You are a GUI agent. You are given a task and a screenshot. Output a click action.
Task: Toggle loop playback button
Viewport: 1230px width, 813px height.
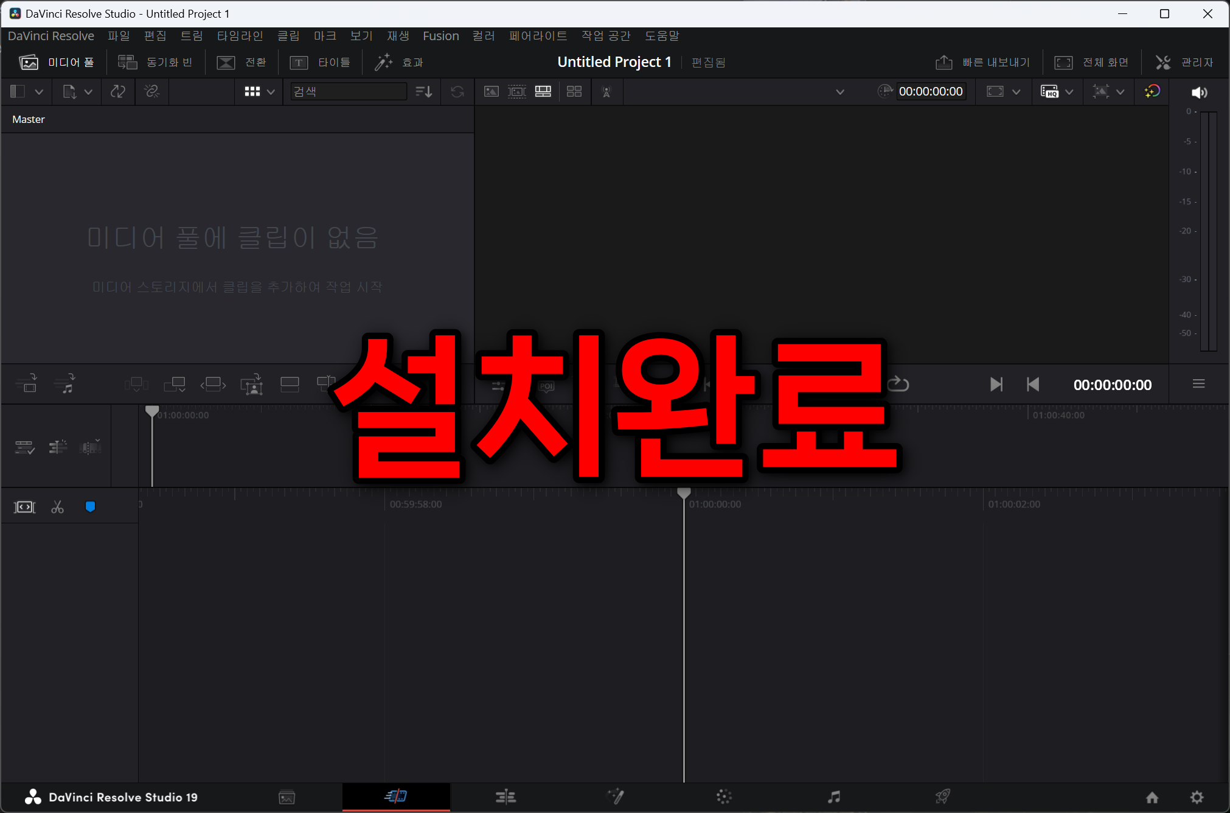(x=898, y=384)
